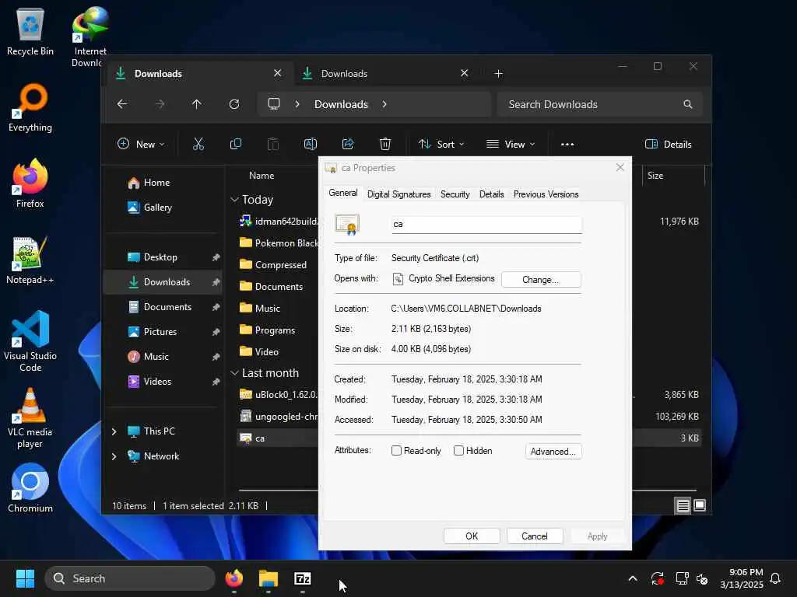Expand Network in navigation pane
The image size is (797, 597).
point(114,456)
